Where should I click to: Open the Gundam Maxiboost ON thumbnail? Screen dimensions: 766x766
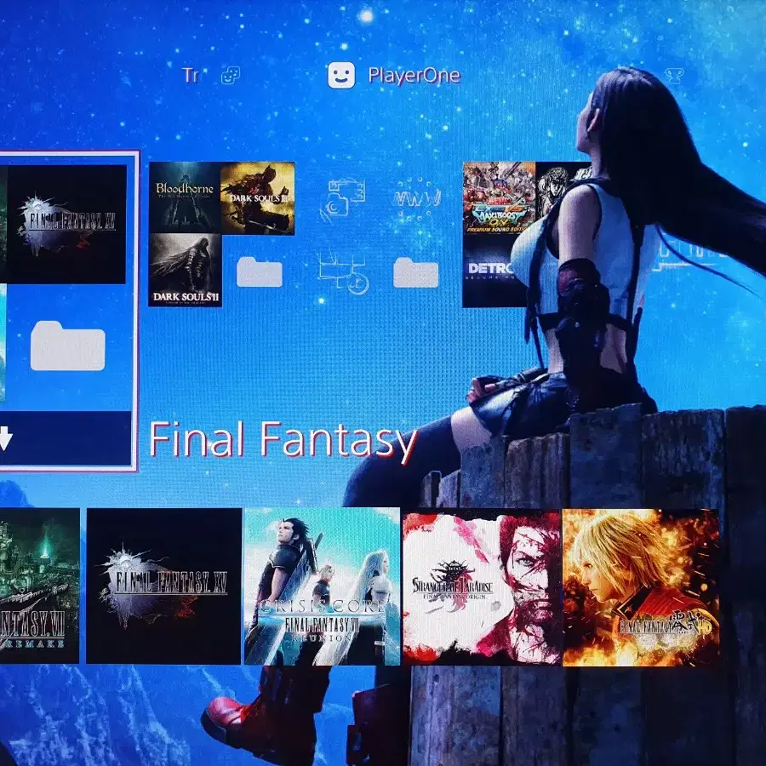point(499,197)
